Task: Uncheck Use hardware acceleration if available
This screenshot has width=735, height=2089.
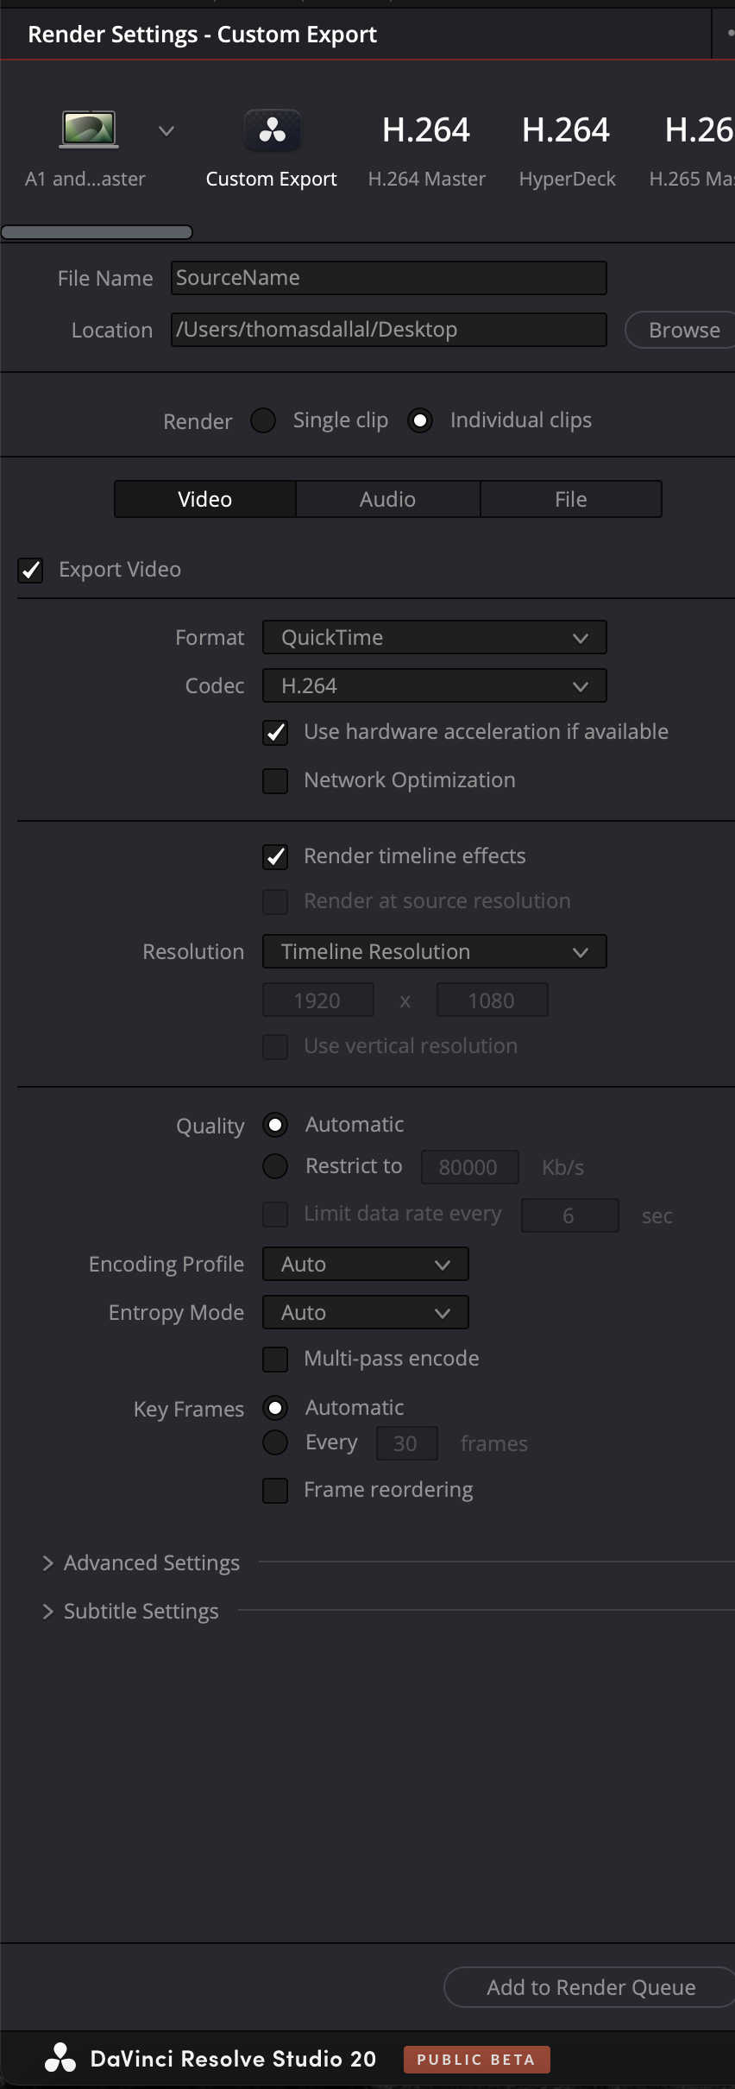Action: coord(275,733)
